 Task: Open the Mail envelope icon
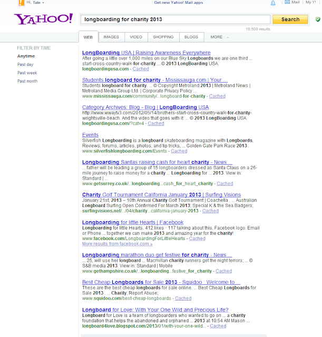click(x=287, y=2)
